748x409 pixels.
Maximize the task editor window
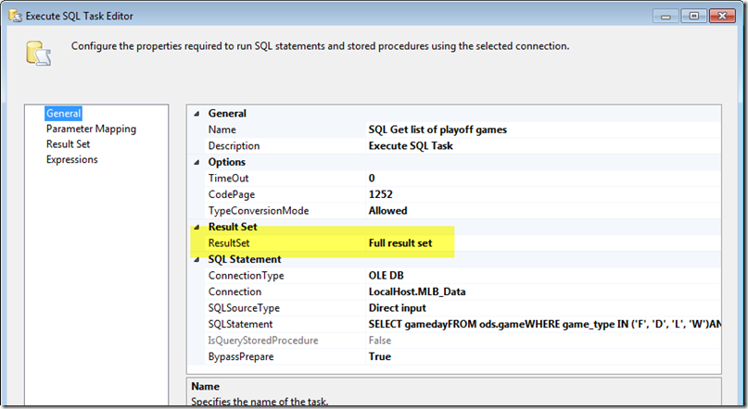(x=692, y=16)
